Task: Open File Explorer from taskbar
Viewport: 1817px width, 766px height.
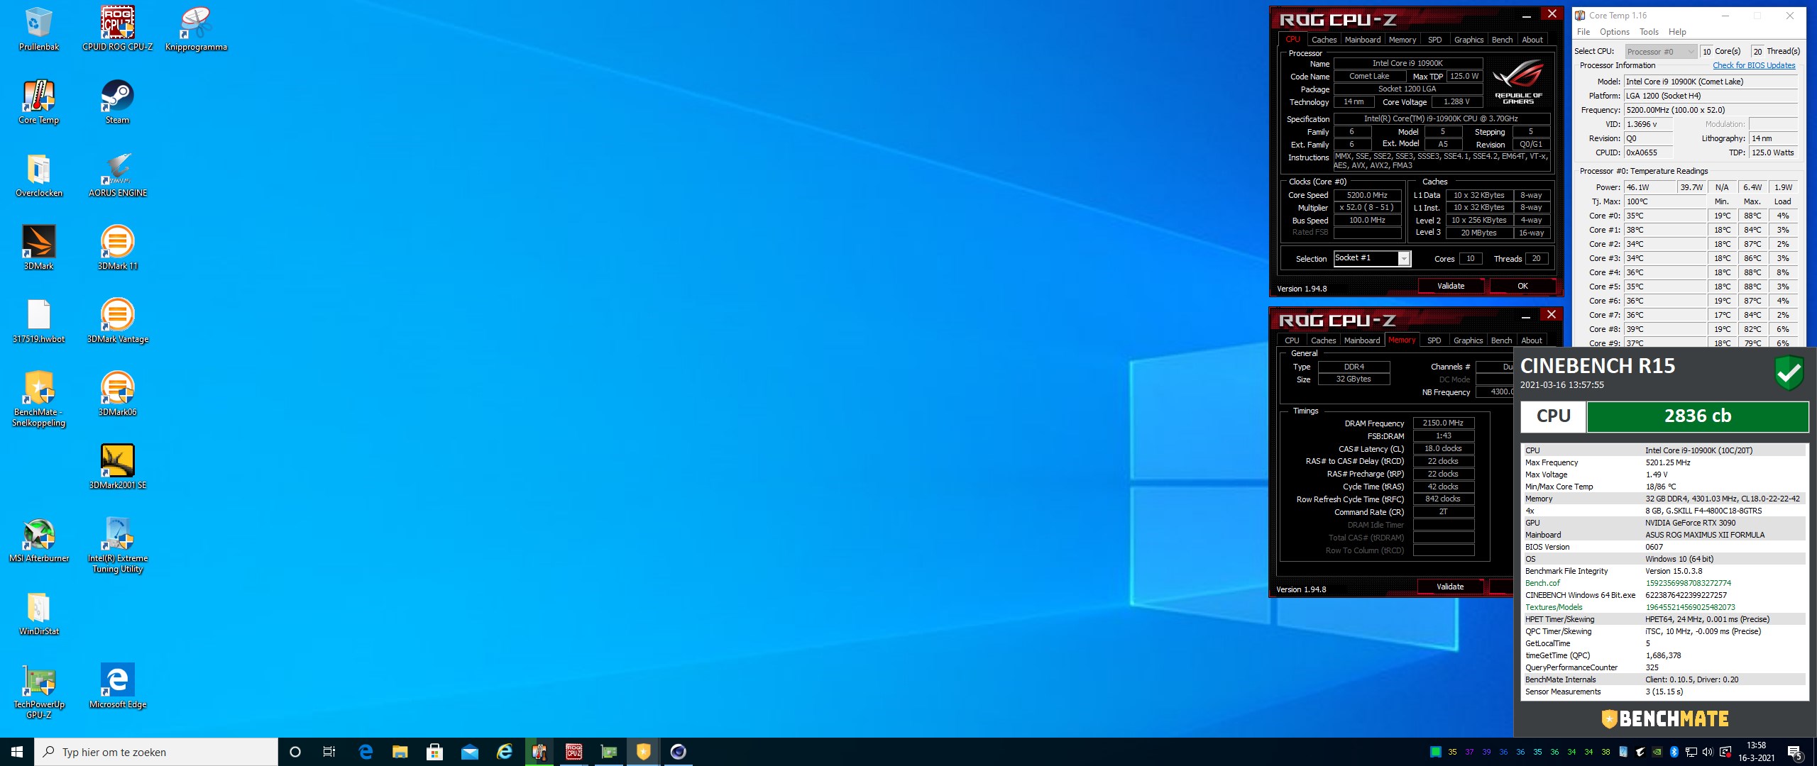Action: [x=400, y=752]
